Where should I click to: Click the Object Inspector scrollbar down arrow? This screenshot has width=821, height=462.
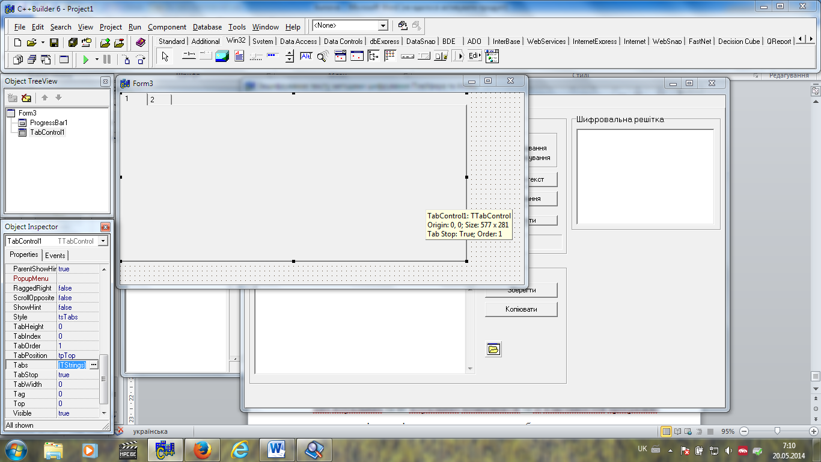coord(104,413)
